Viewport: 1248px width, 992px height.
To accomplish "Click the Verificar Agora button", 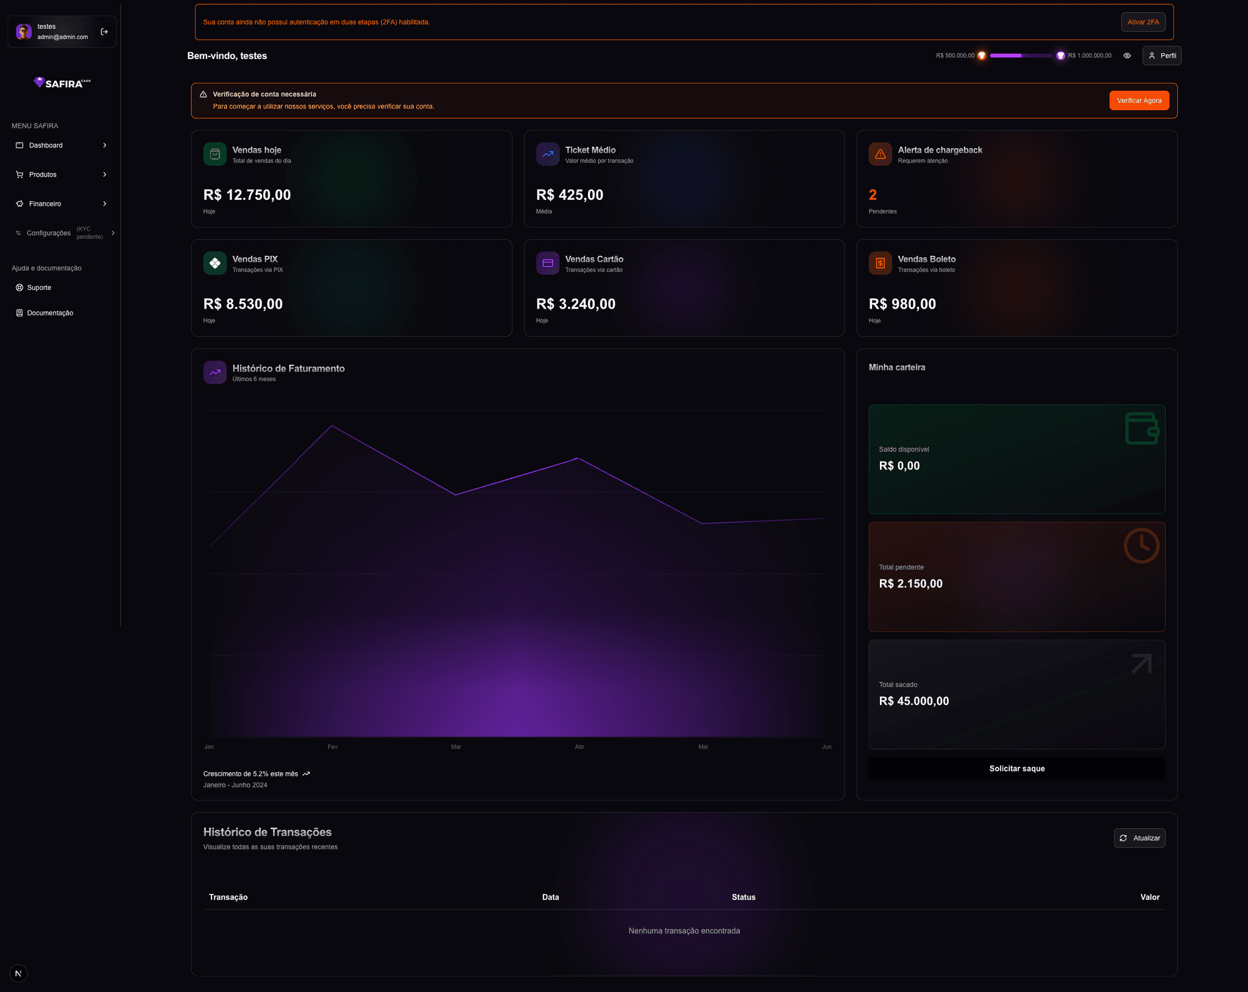I will [1138, 100].
